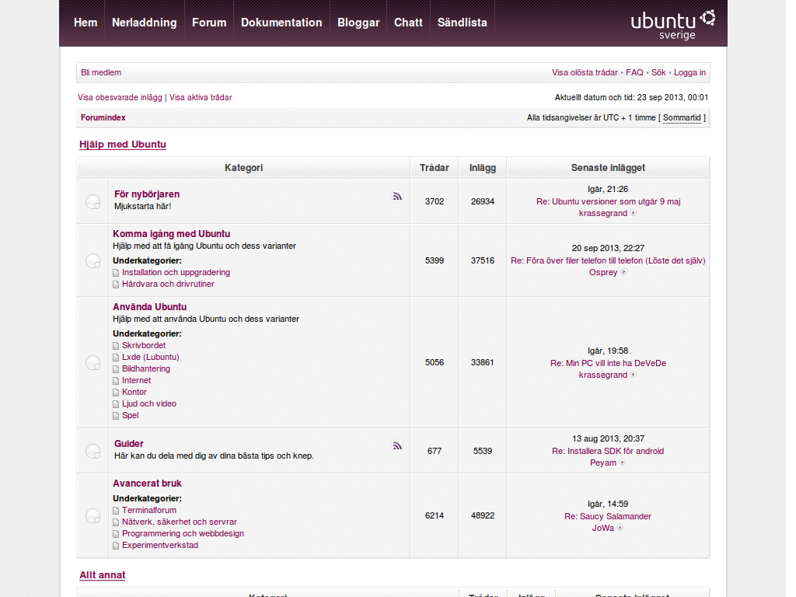The image size is (796, 597).
Task: Click the arrow icon after JoWa's name
Action: pyautogui.click(x=622, y=528)
